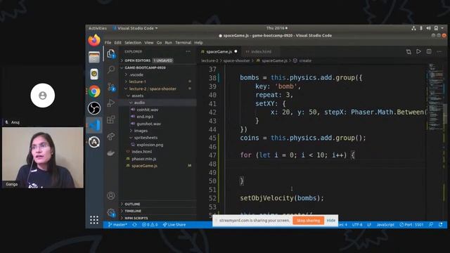
Task: Open the Manage gear icon
Action: coord(111,212)
